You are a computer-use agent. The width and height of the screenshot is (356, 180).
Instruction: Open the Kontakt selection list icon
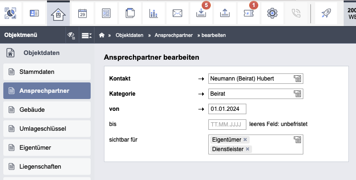[x=298, y=79]
